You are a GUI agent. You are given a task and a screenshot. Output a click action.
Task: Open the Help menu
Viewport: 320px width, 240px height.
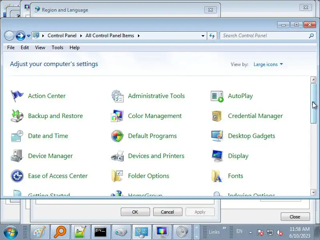[x=74, y=48]
